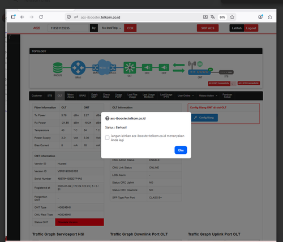Open the BRAS tab

pyautogui.click(x=83, y=96)
